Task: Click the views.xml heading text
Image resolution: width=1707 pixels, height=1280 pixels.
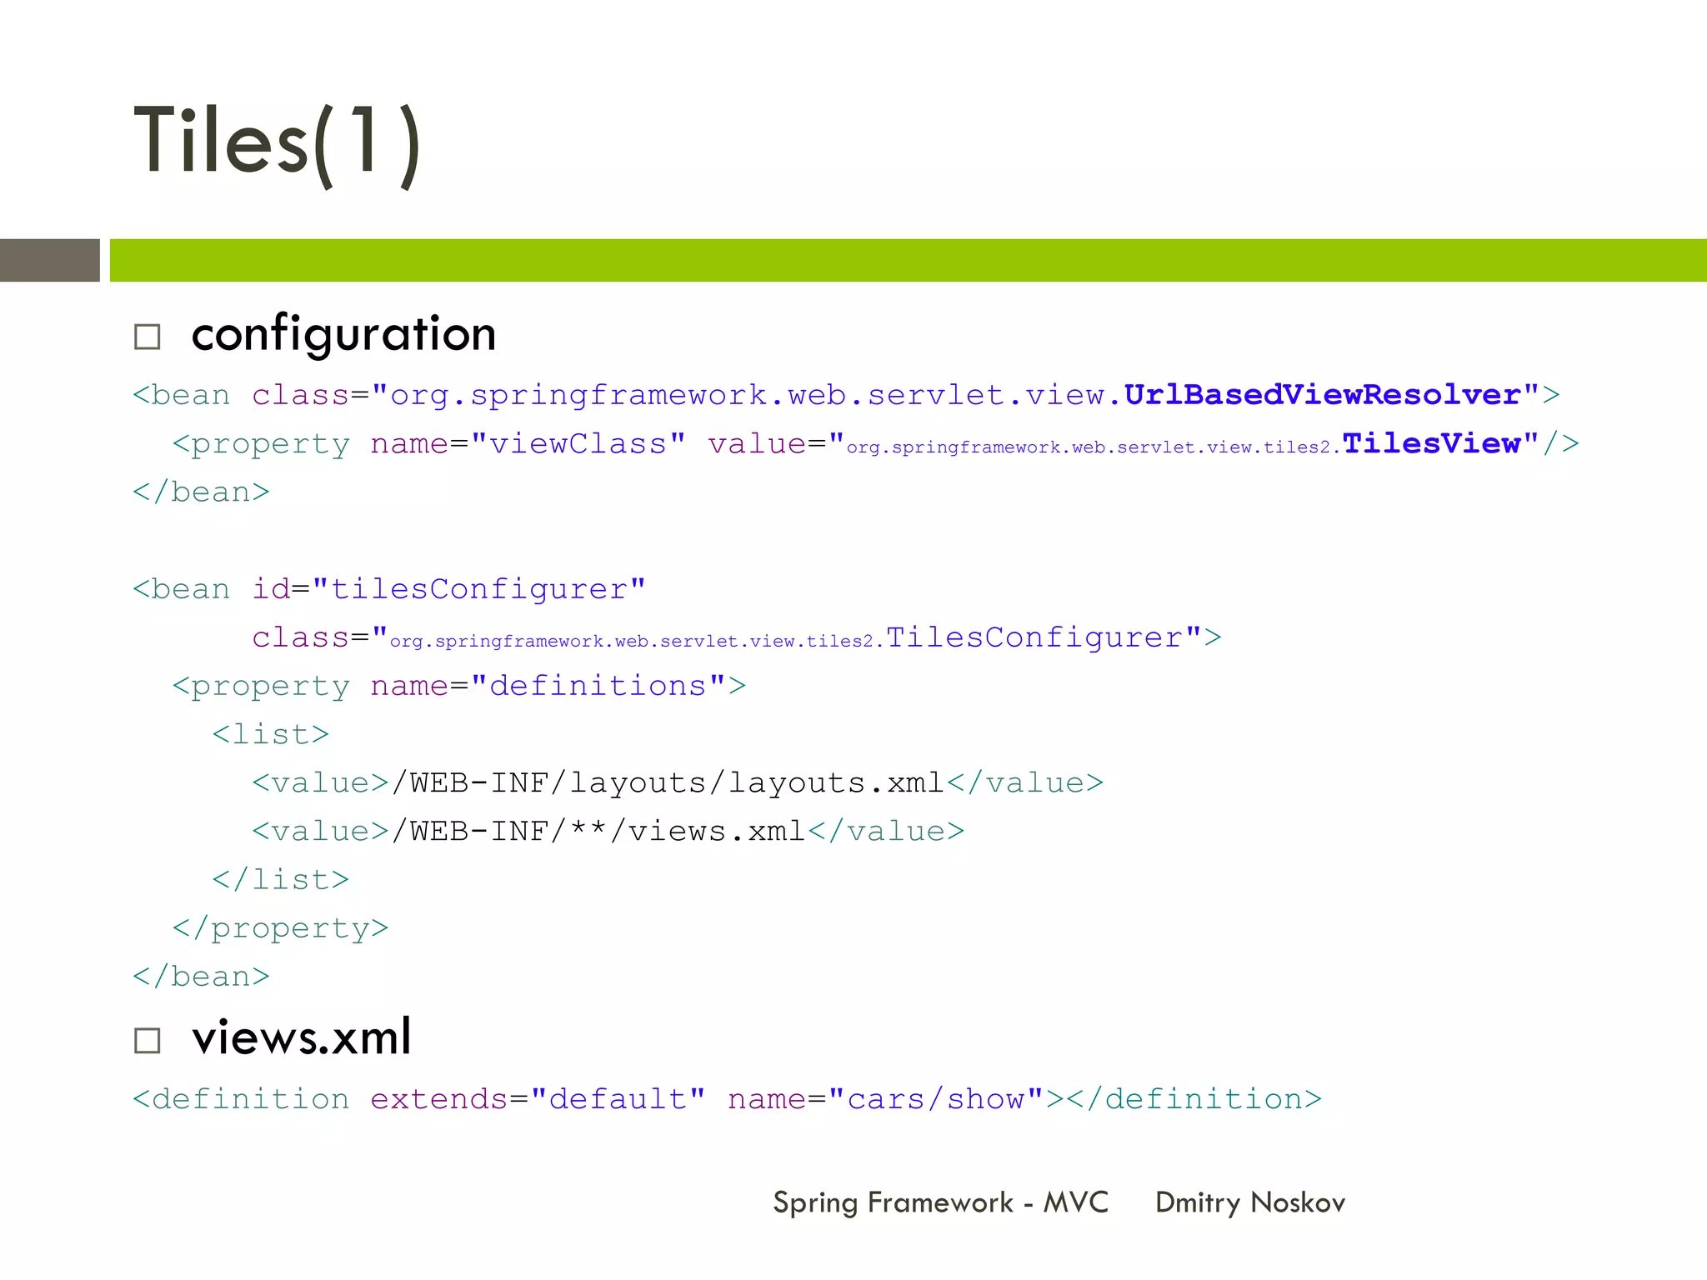Action: point(302,1037)
